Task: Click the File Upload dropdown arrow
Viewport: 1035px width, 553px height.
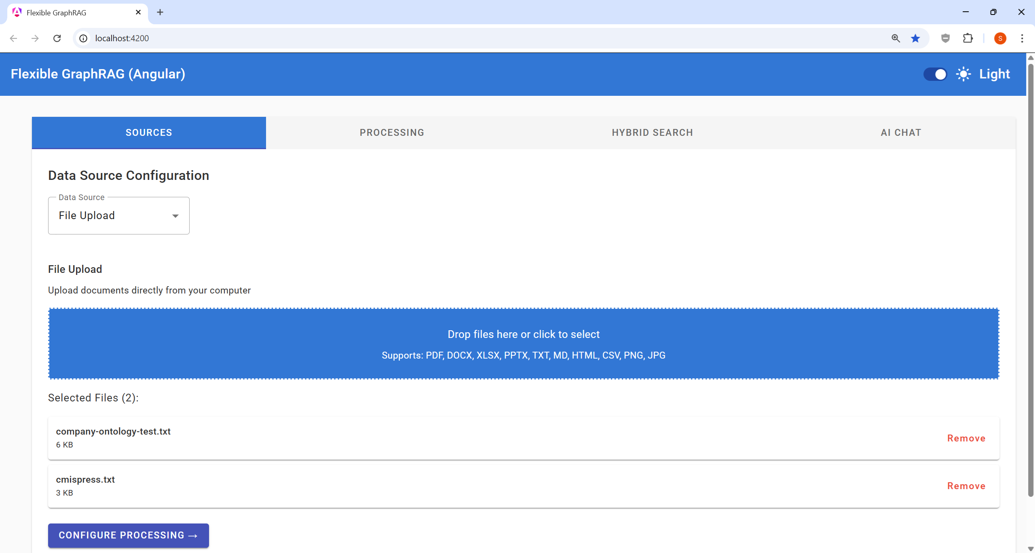Action: (175, 216)
